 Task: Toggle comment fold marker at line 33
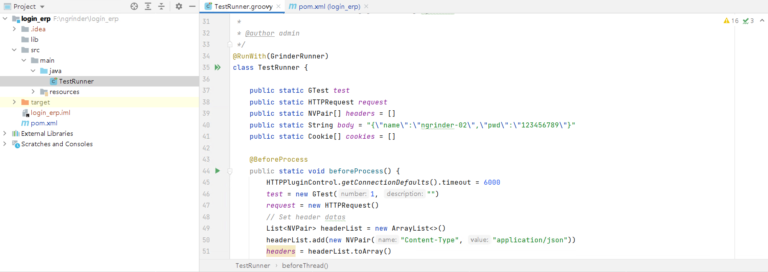230,44
